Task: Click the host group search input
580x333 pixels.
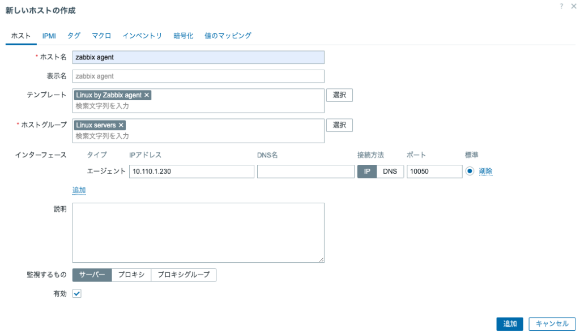Action: [198, 136]
